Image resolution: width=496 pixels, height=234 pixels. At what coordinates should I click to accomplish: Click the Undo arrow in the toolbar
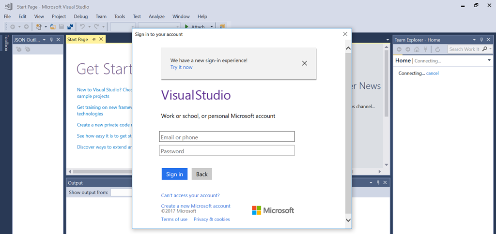82,27
